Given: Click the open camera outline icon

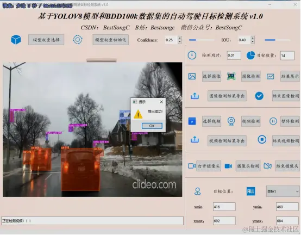Looking at the screenshot, I should coord(192,166).
